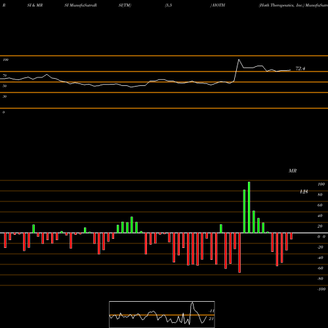Click the MR axis label -80
Screen dimensions: 328x328
point(320,279)
